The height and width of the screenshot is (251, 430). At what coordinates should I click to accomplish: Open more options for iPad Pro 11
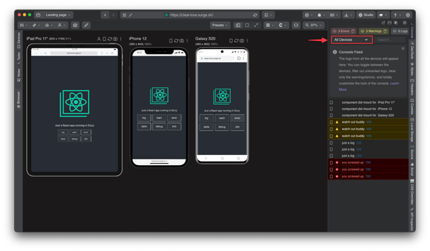pos(121,39)
